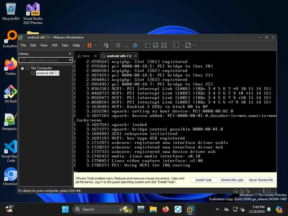Viewport: 288px width, 216px height.
Task: Suspend the virtual machine with pause button
Action: coord(89,45)
